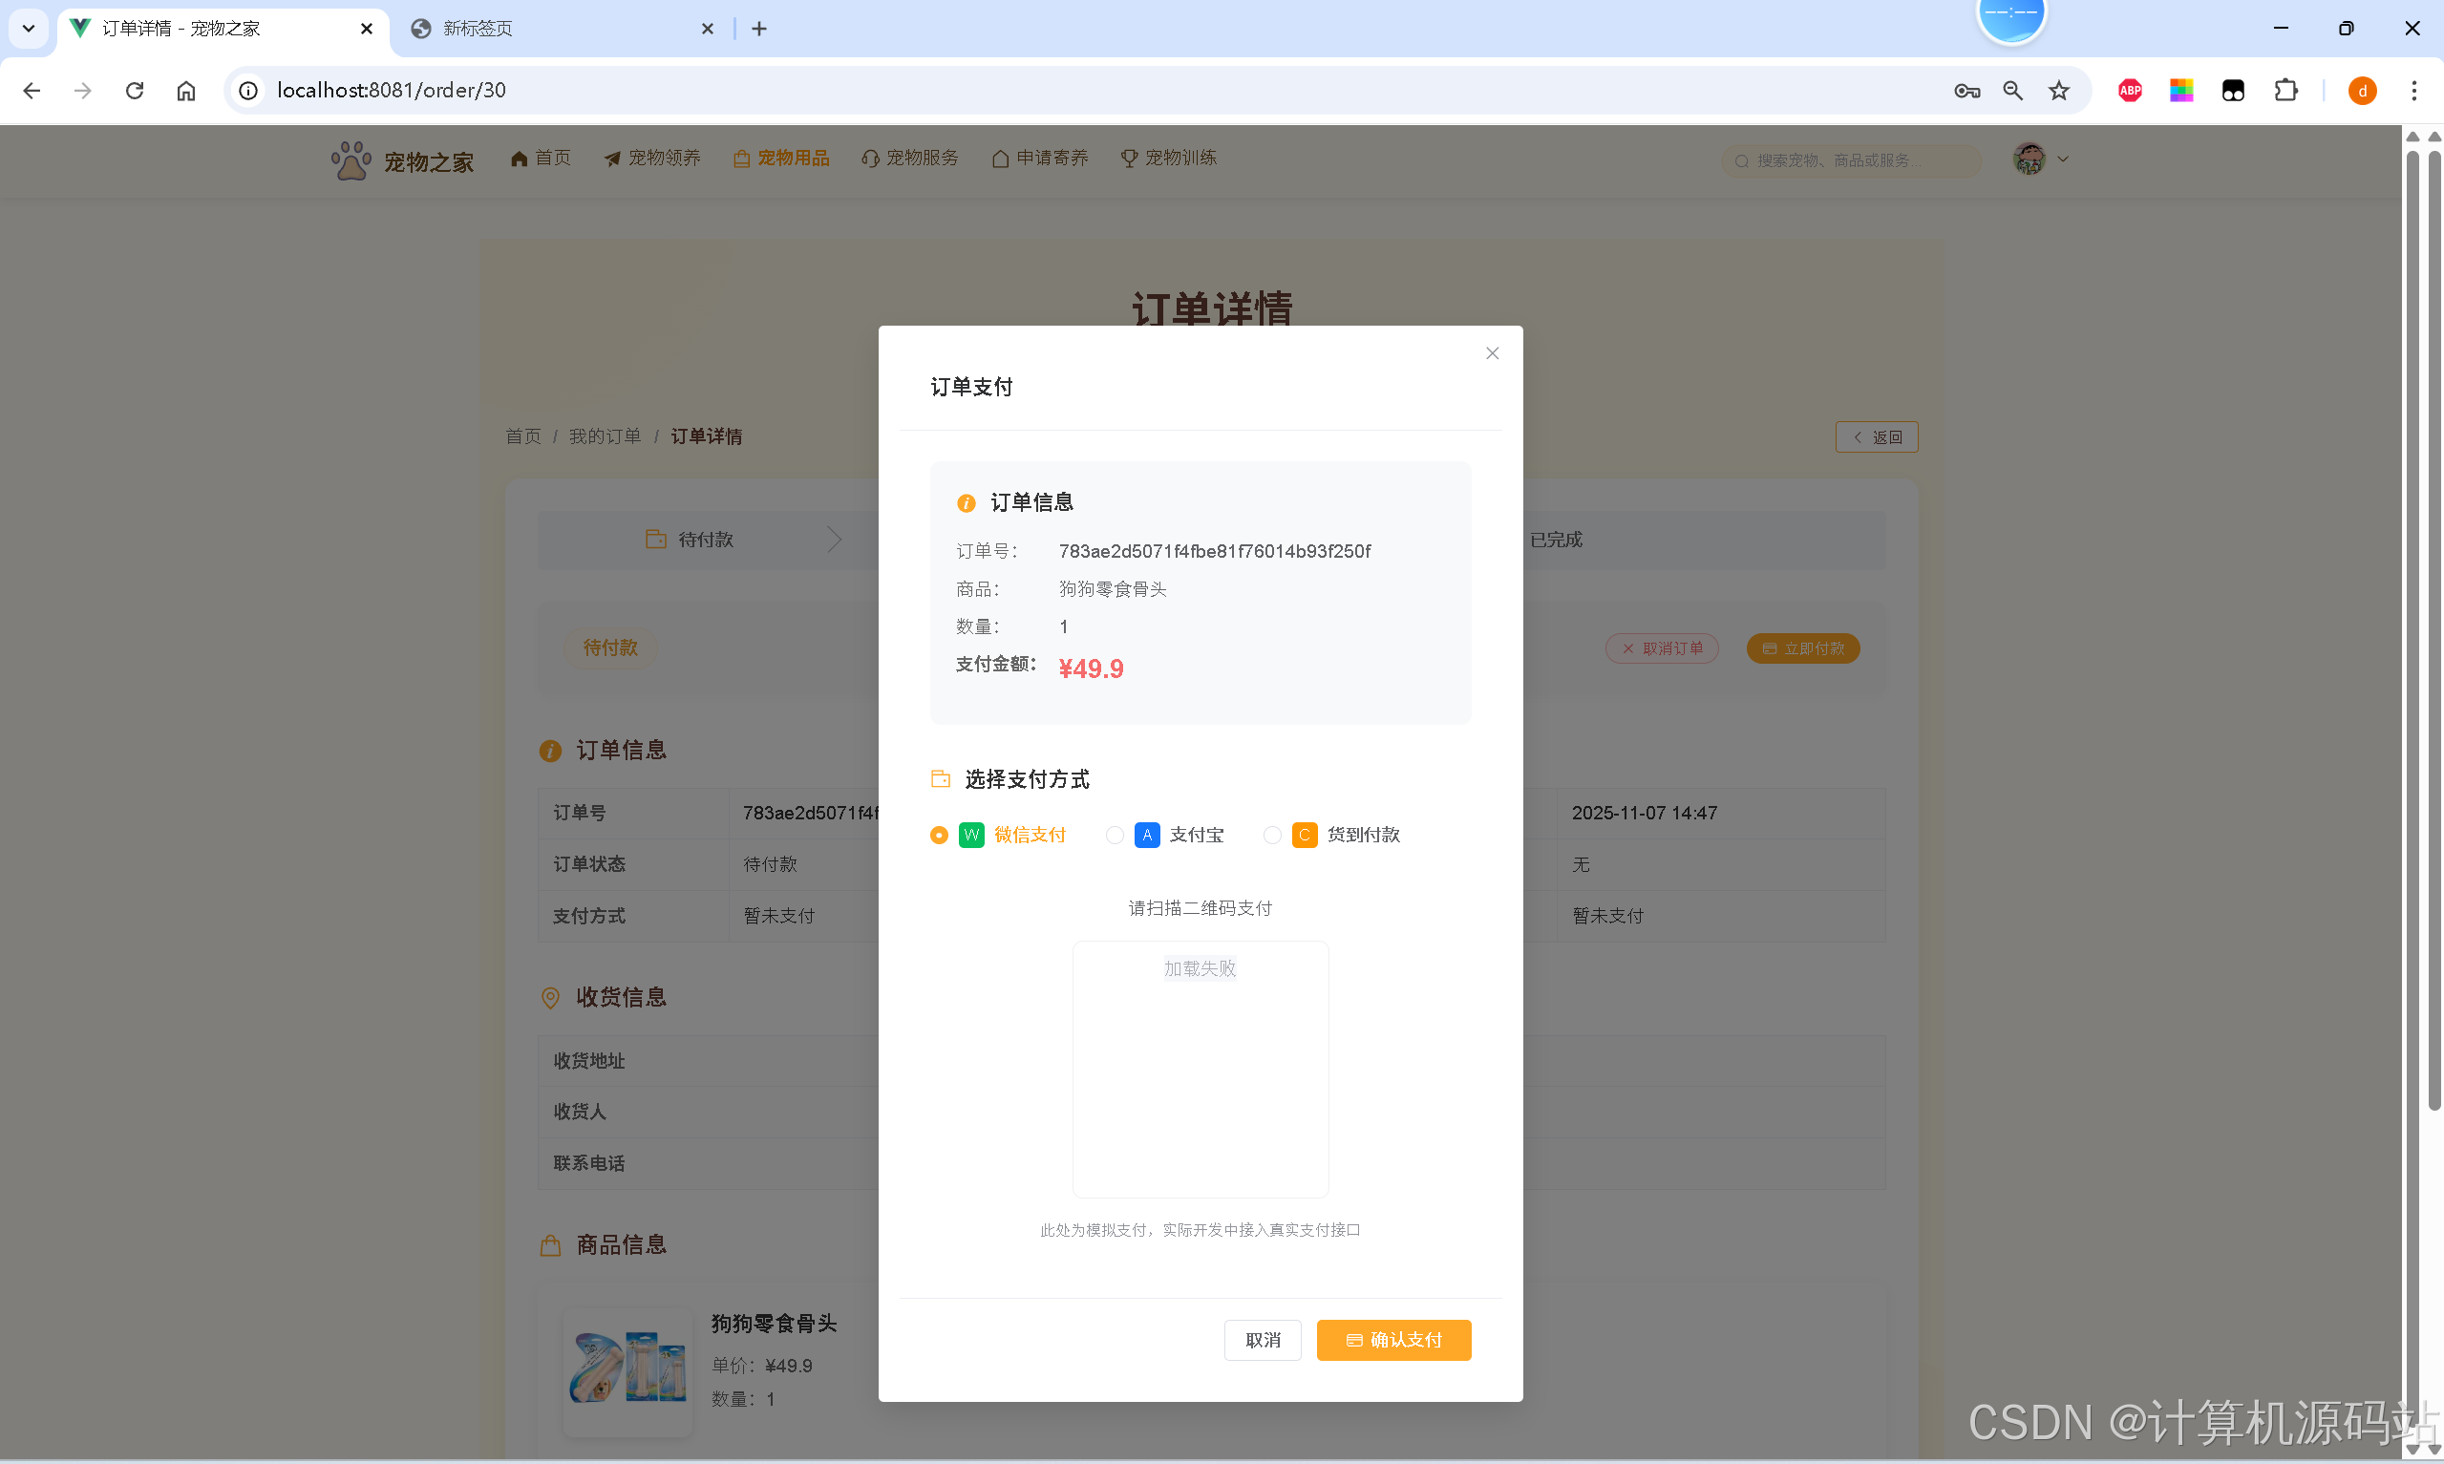Go back with browser back arrow
The width and height of the screenshot is (2444, 1464).
(32, 91)
